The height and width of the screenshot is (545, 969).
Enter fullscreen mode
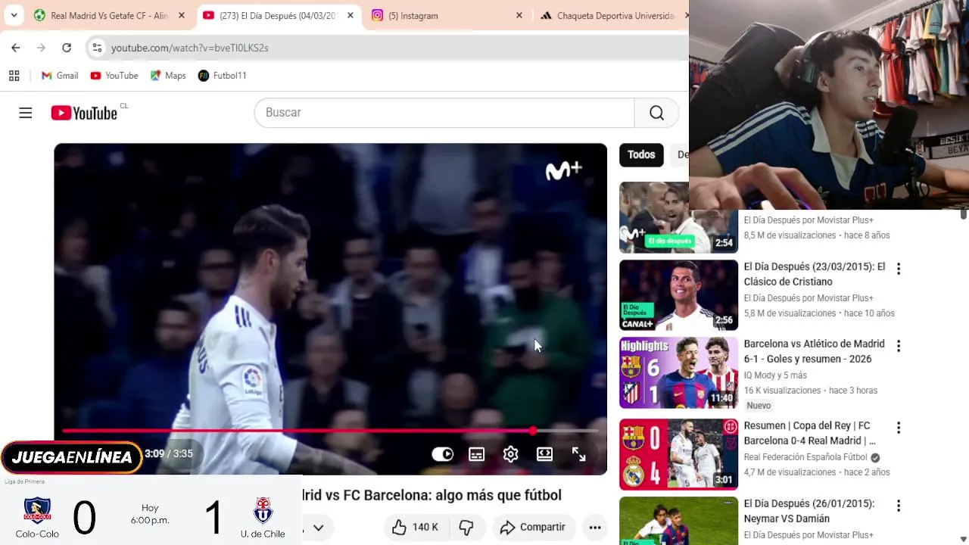pos(579,454)
